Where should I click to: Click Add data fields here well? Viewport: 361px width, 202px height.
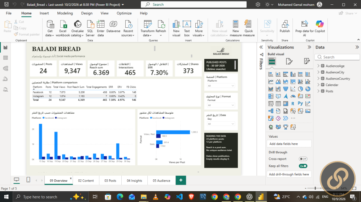point(289,144)
